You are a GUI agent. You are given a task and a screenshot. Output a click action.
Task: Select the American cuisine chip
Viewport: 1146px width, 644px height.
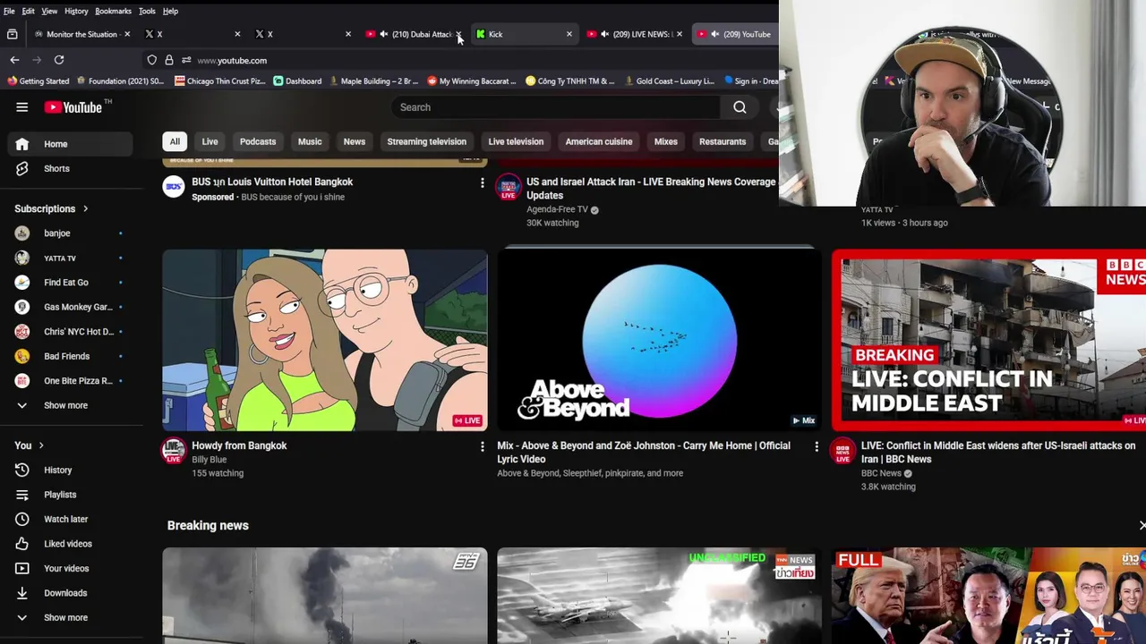pos(599,141)
